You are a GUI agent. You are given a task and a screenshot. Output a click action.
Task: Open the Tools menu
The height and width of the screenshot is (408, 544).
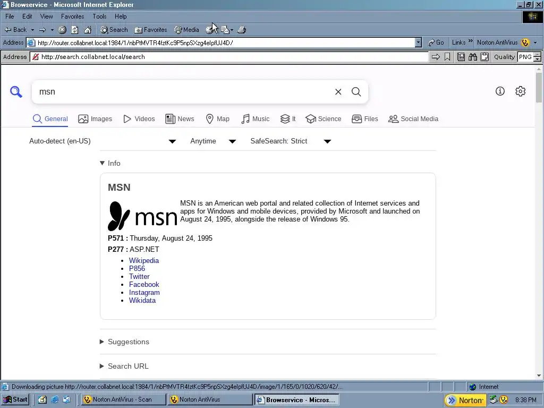point(99,16)
